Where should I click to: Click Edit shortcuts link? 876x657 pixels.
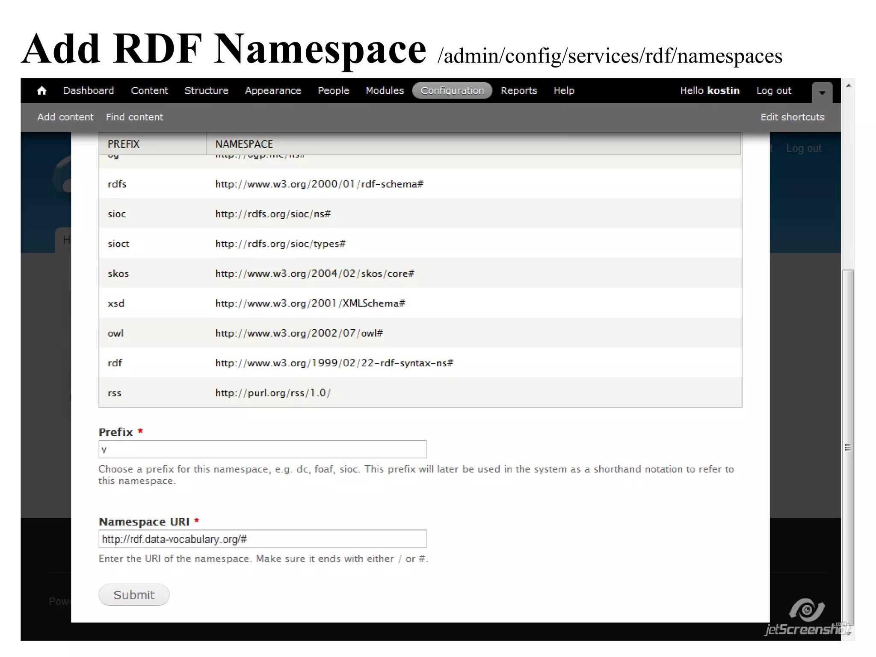[792, 117]
